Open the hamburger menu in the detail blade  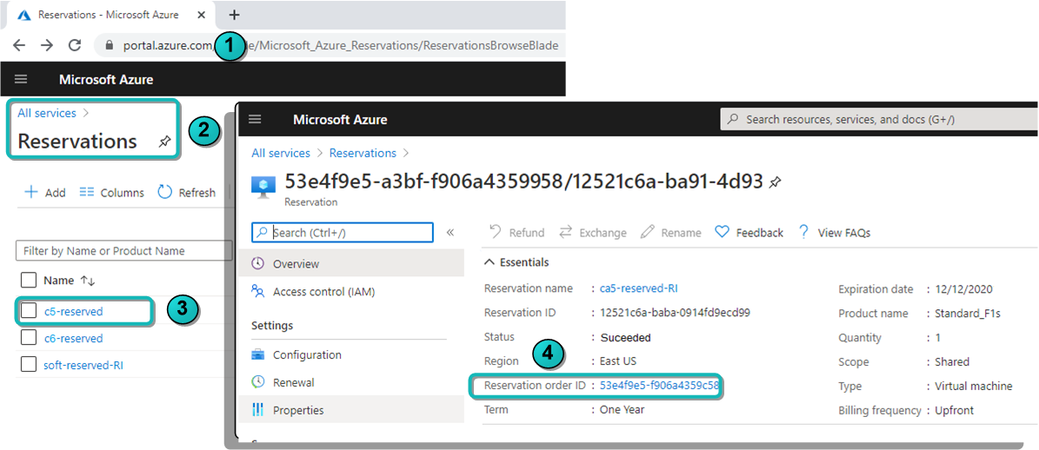click(x=255, y=119)
